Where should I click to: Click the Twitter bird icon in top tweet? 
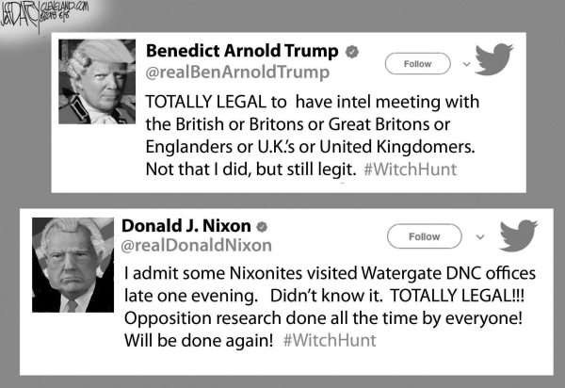click(x=493, y=59)
